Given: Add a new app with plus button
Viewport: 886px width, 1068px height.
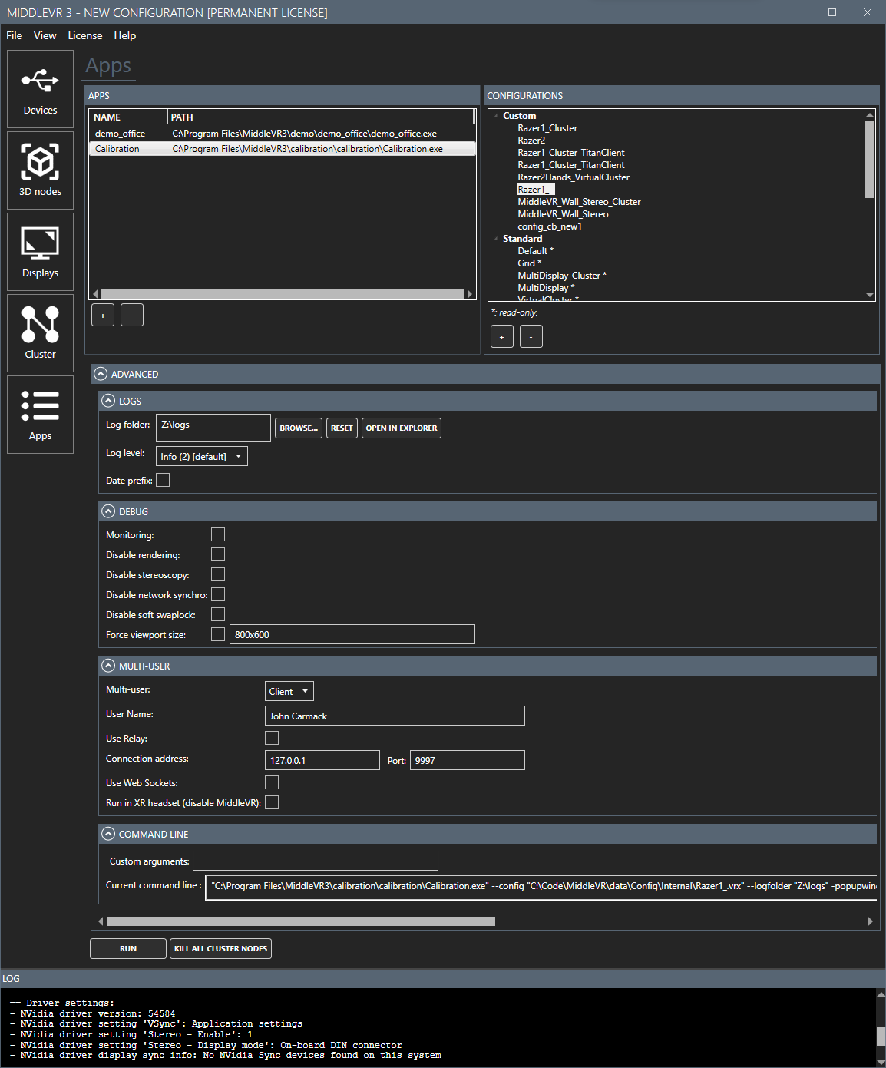Looking at the screenshot, I should pyautogui.click(x=103, y=315).
